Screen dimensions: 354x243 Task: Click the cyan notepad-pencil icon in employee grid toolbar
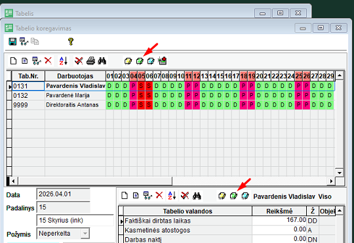click(151, 61)
